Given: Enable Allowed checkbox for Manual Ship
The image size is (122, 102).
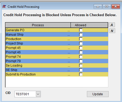Looking at the screenshot, I should [81, 35].
